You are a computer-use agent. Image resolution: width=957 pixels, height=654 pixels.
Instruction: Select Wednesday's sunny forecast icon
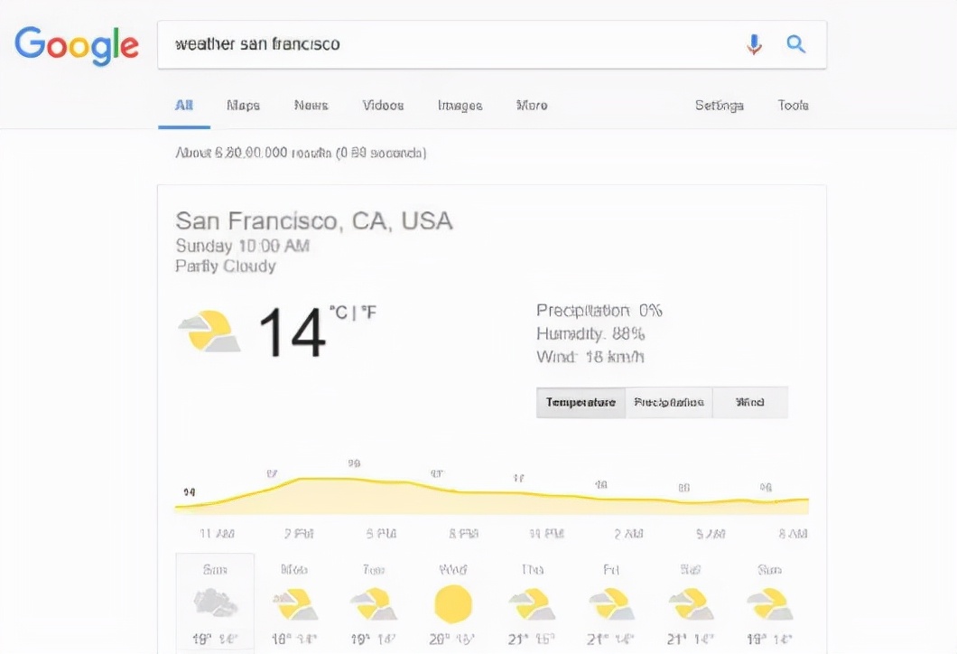[453, 604]
